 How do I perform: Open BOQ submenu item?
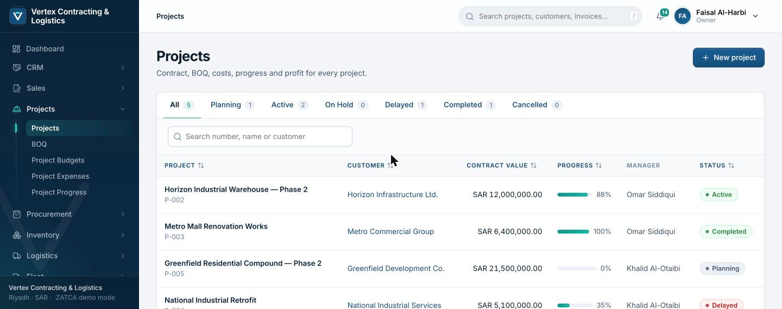[79, 144]
